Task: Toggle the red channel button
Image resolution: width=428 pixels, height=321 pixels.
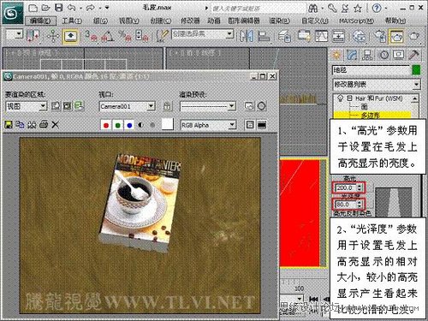Action: point(106,125)
